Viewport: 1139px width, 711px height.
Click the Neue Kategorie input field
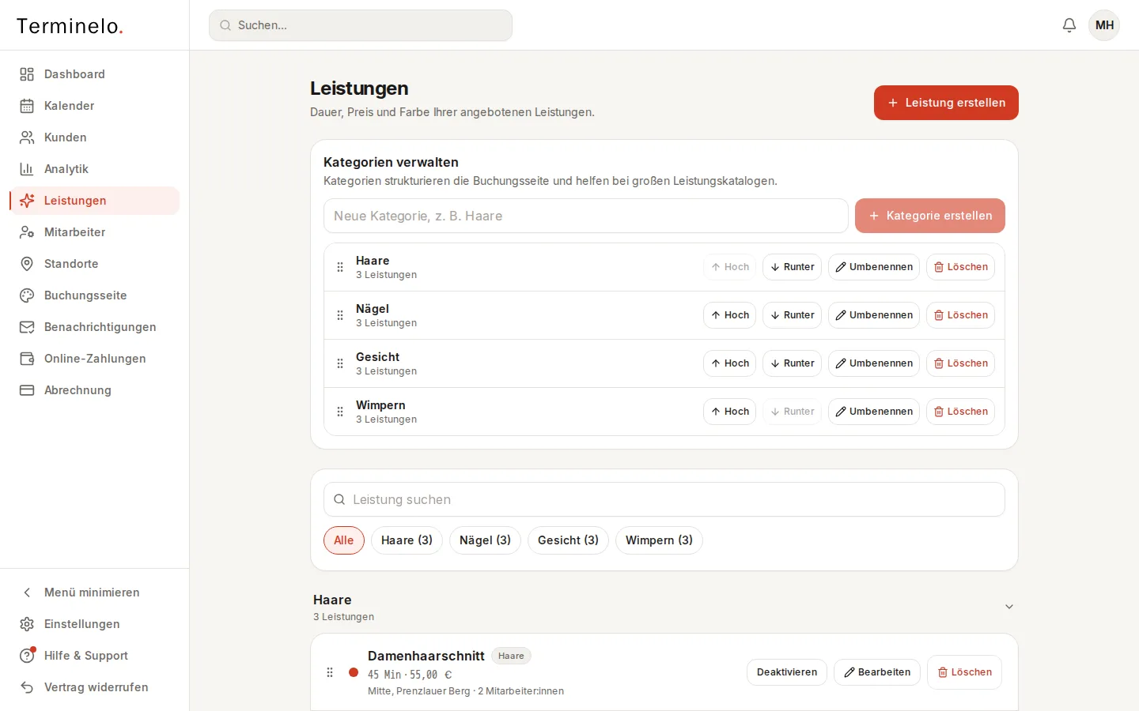click(586, 216)
